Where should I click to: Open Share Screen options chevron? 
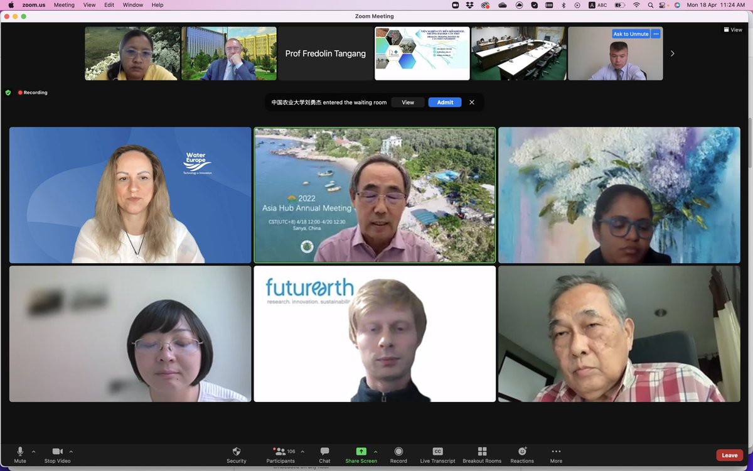pyautogui.click(x=375, y=451)
